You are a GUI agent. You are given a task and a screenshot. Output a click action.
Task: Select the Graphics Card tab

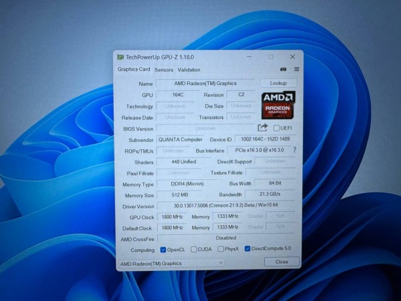tap(133, 69)
